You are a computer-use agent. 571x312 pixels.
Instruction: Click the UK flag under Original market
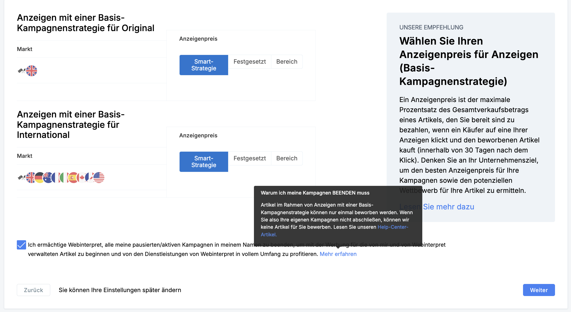(x=32, y=71)
